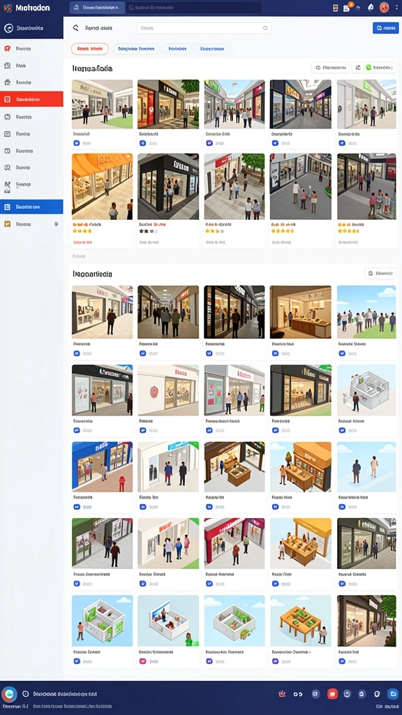Click the small gray dot on the last sidebar item

(56, 224)
